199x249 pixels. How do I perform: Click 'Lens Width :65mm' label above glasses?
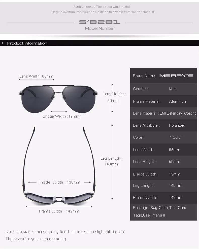36,76
